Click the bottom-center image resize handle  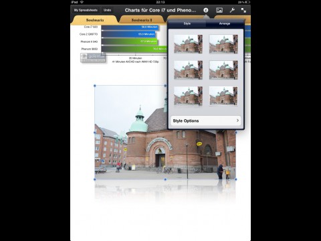click(x=165, y=179)
